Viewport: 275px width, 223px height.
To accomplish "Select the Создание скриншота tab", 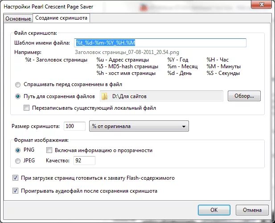I will [x=61, y=18].
